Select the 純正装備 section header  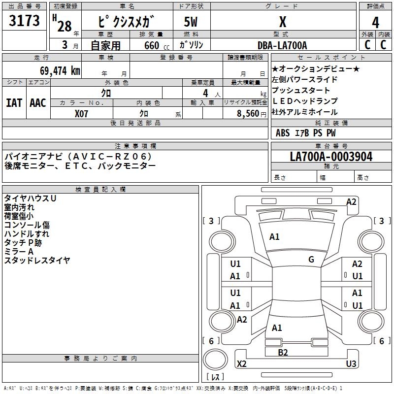click(331, 123)
